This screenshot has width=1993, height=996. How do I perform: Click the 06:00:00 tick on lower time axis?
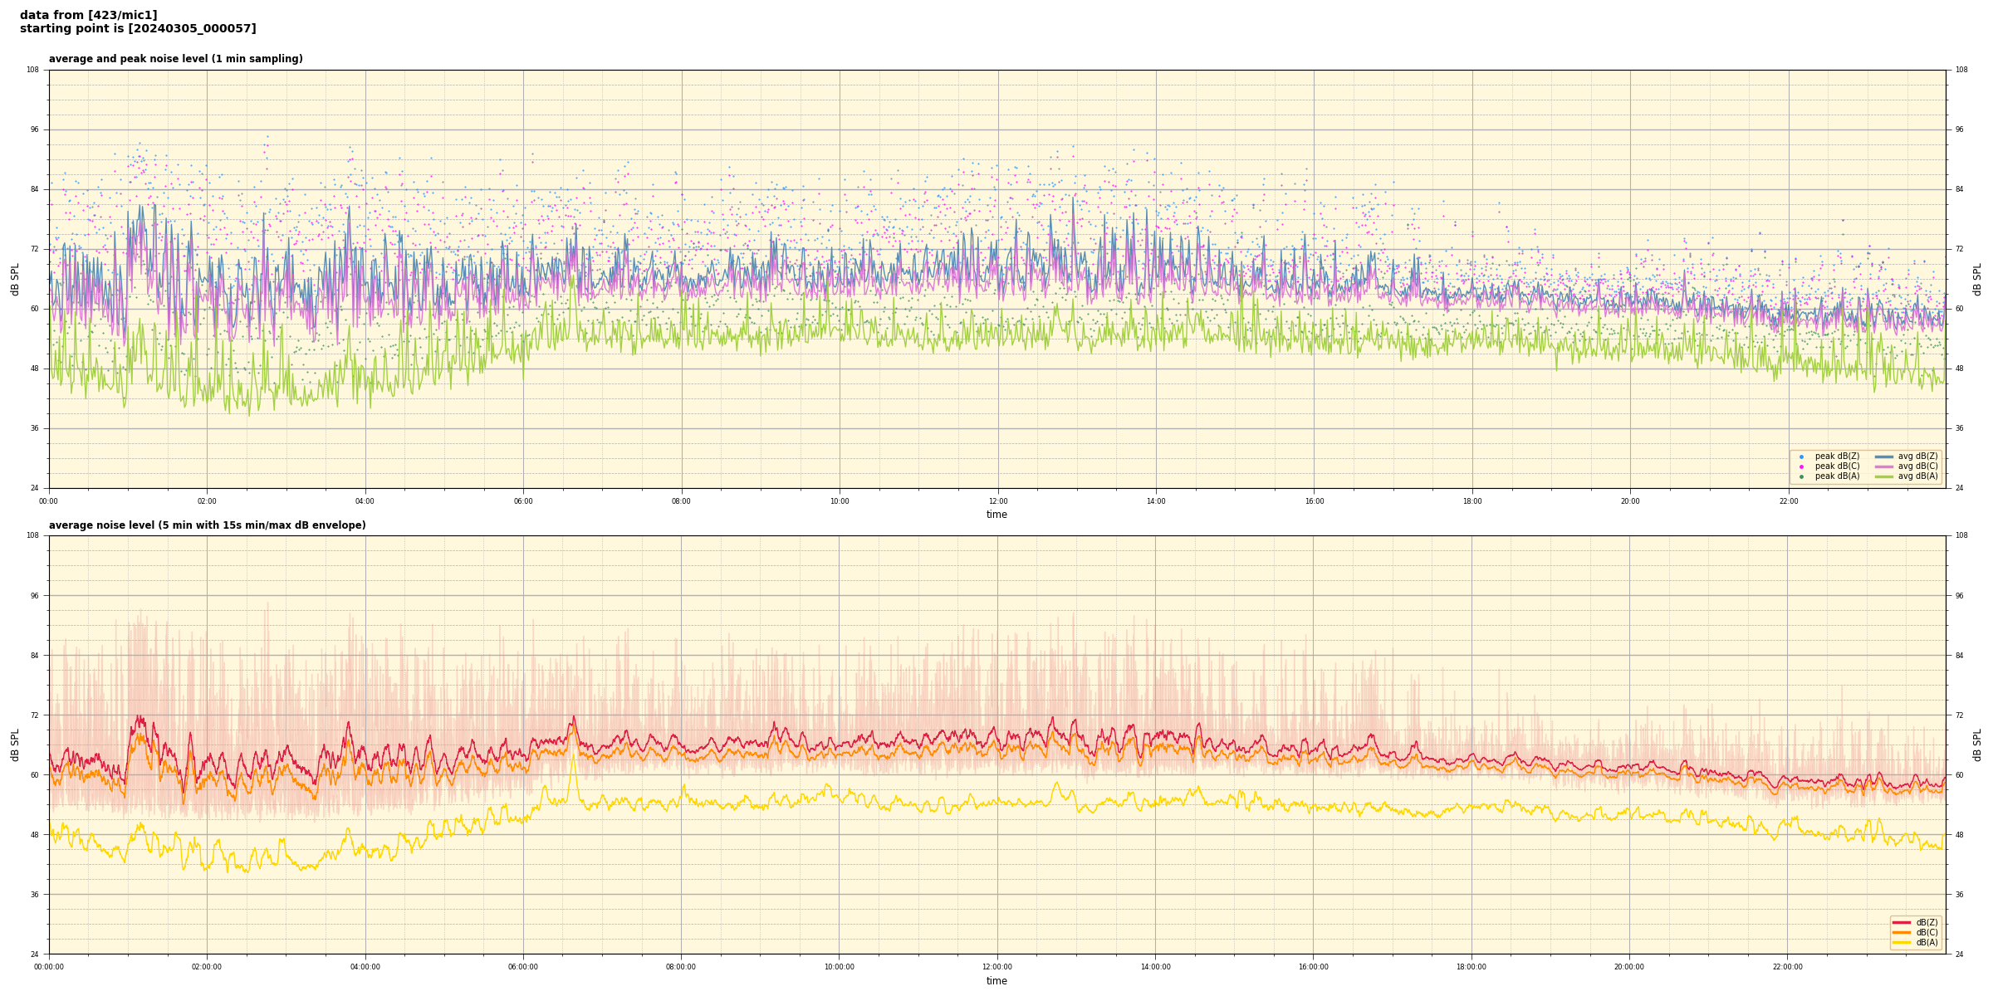point(523,967)
